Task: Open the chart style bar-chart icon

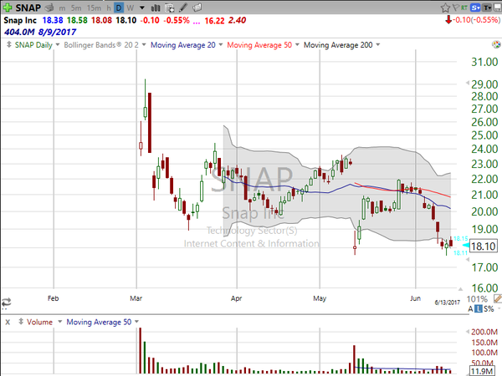Action: coord(156,8)
